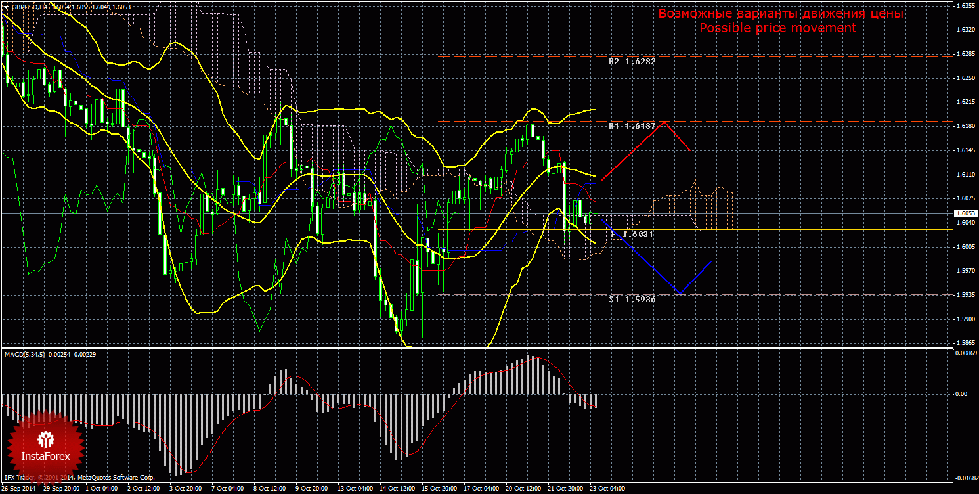This screenshot has height=494, width=979.
Task: Click the 1.5970 price axis label
Action: (965, 271)
